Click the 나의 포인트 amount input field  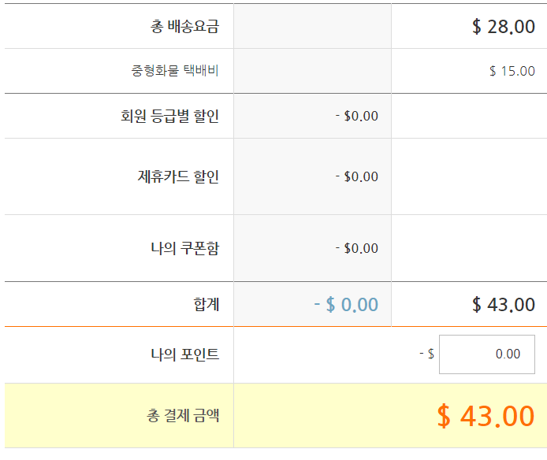coord(486,354)
